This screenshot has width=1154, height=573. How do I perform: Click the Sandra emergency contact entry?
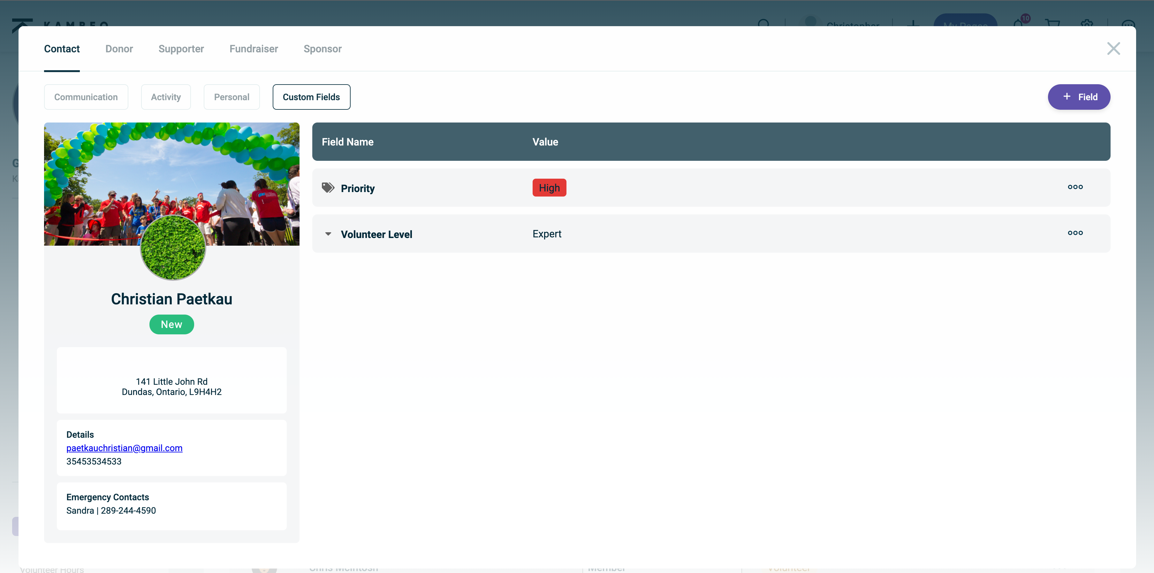pos(111,510)
